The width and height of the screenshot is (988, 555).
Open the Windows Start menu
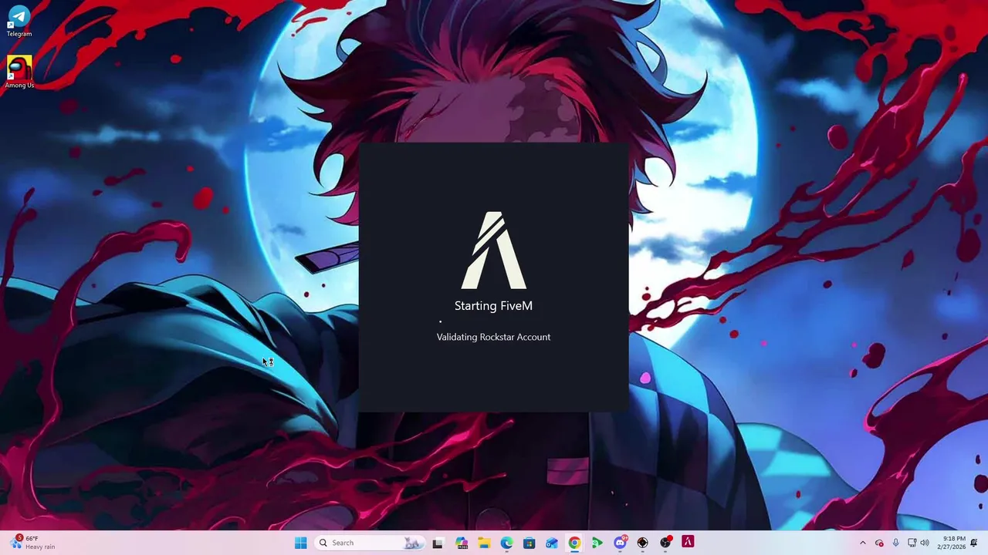pos(300,543)
